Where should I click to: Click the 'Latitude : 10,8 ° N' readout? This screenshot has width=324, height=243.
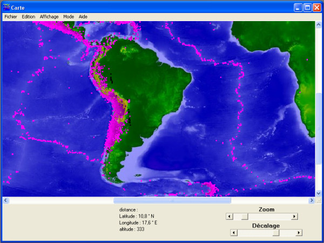pos(137,216)
